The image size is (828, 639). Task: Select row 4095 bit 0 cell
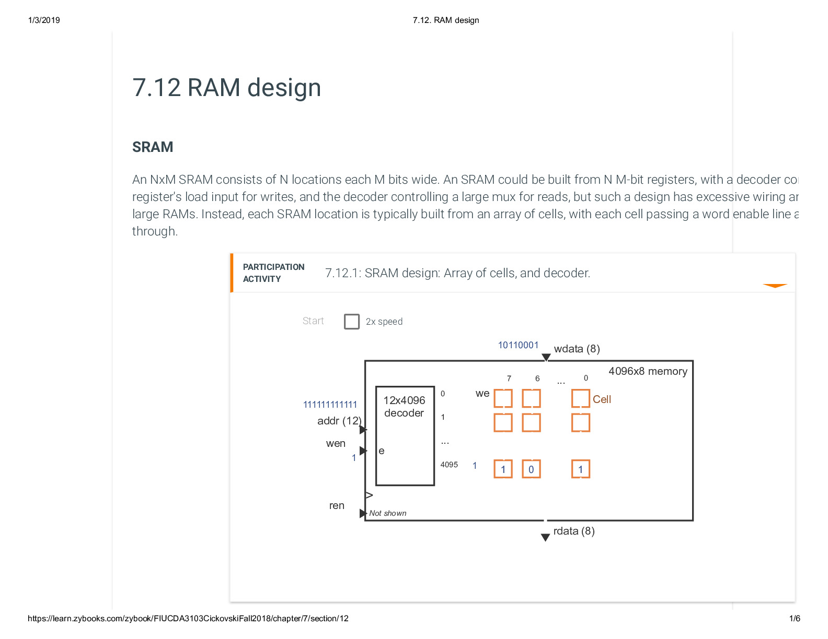point(580,469)
